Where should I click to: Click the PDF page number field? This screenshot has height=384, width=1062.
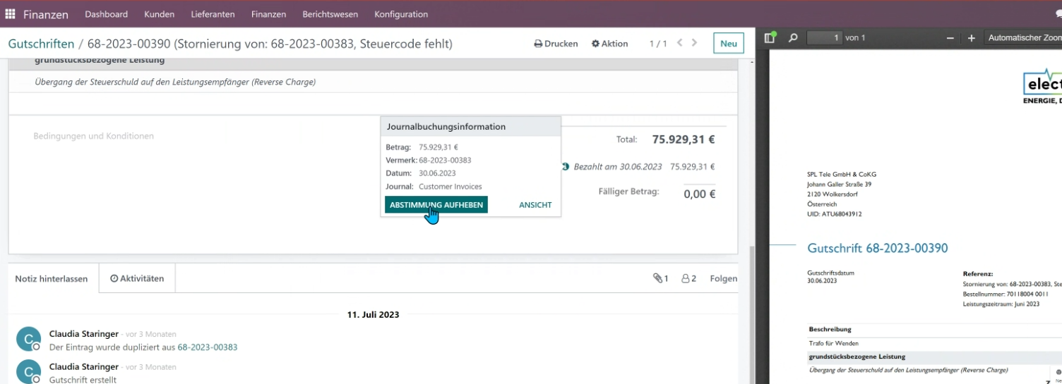pos(824,37)
